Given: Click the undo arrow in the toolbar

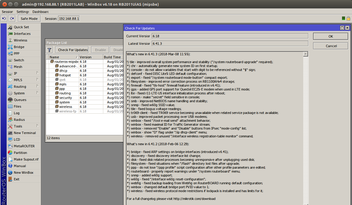Looking at the screenshot, I should (4, 19).
